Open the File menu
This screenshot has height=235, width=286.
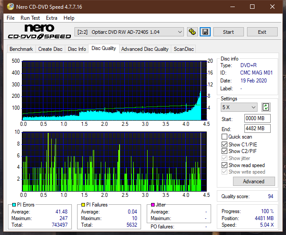pos(11,18)
